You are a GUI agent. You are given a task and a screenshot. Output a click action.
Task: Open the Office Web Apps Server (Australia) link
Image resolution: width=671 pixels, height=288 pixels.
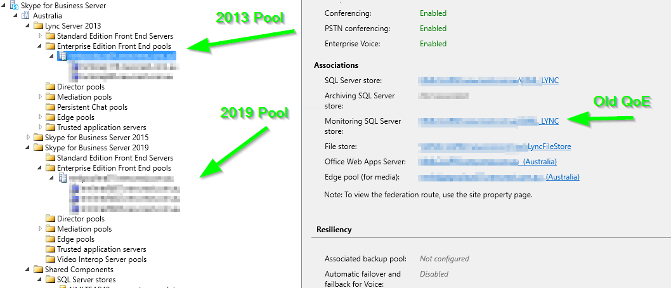coord(540,162)
